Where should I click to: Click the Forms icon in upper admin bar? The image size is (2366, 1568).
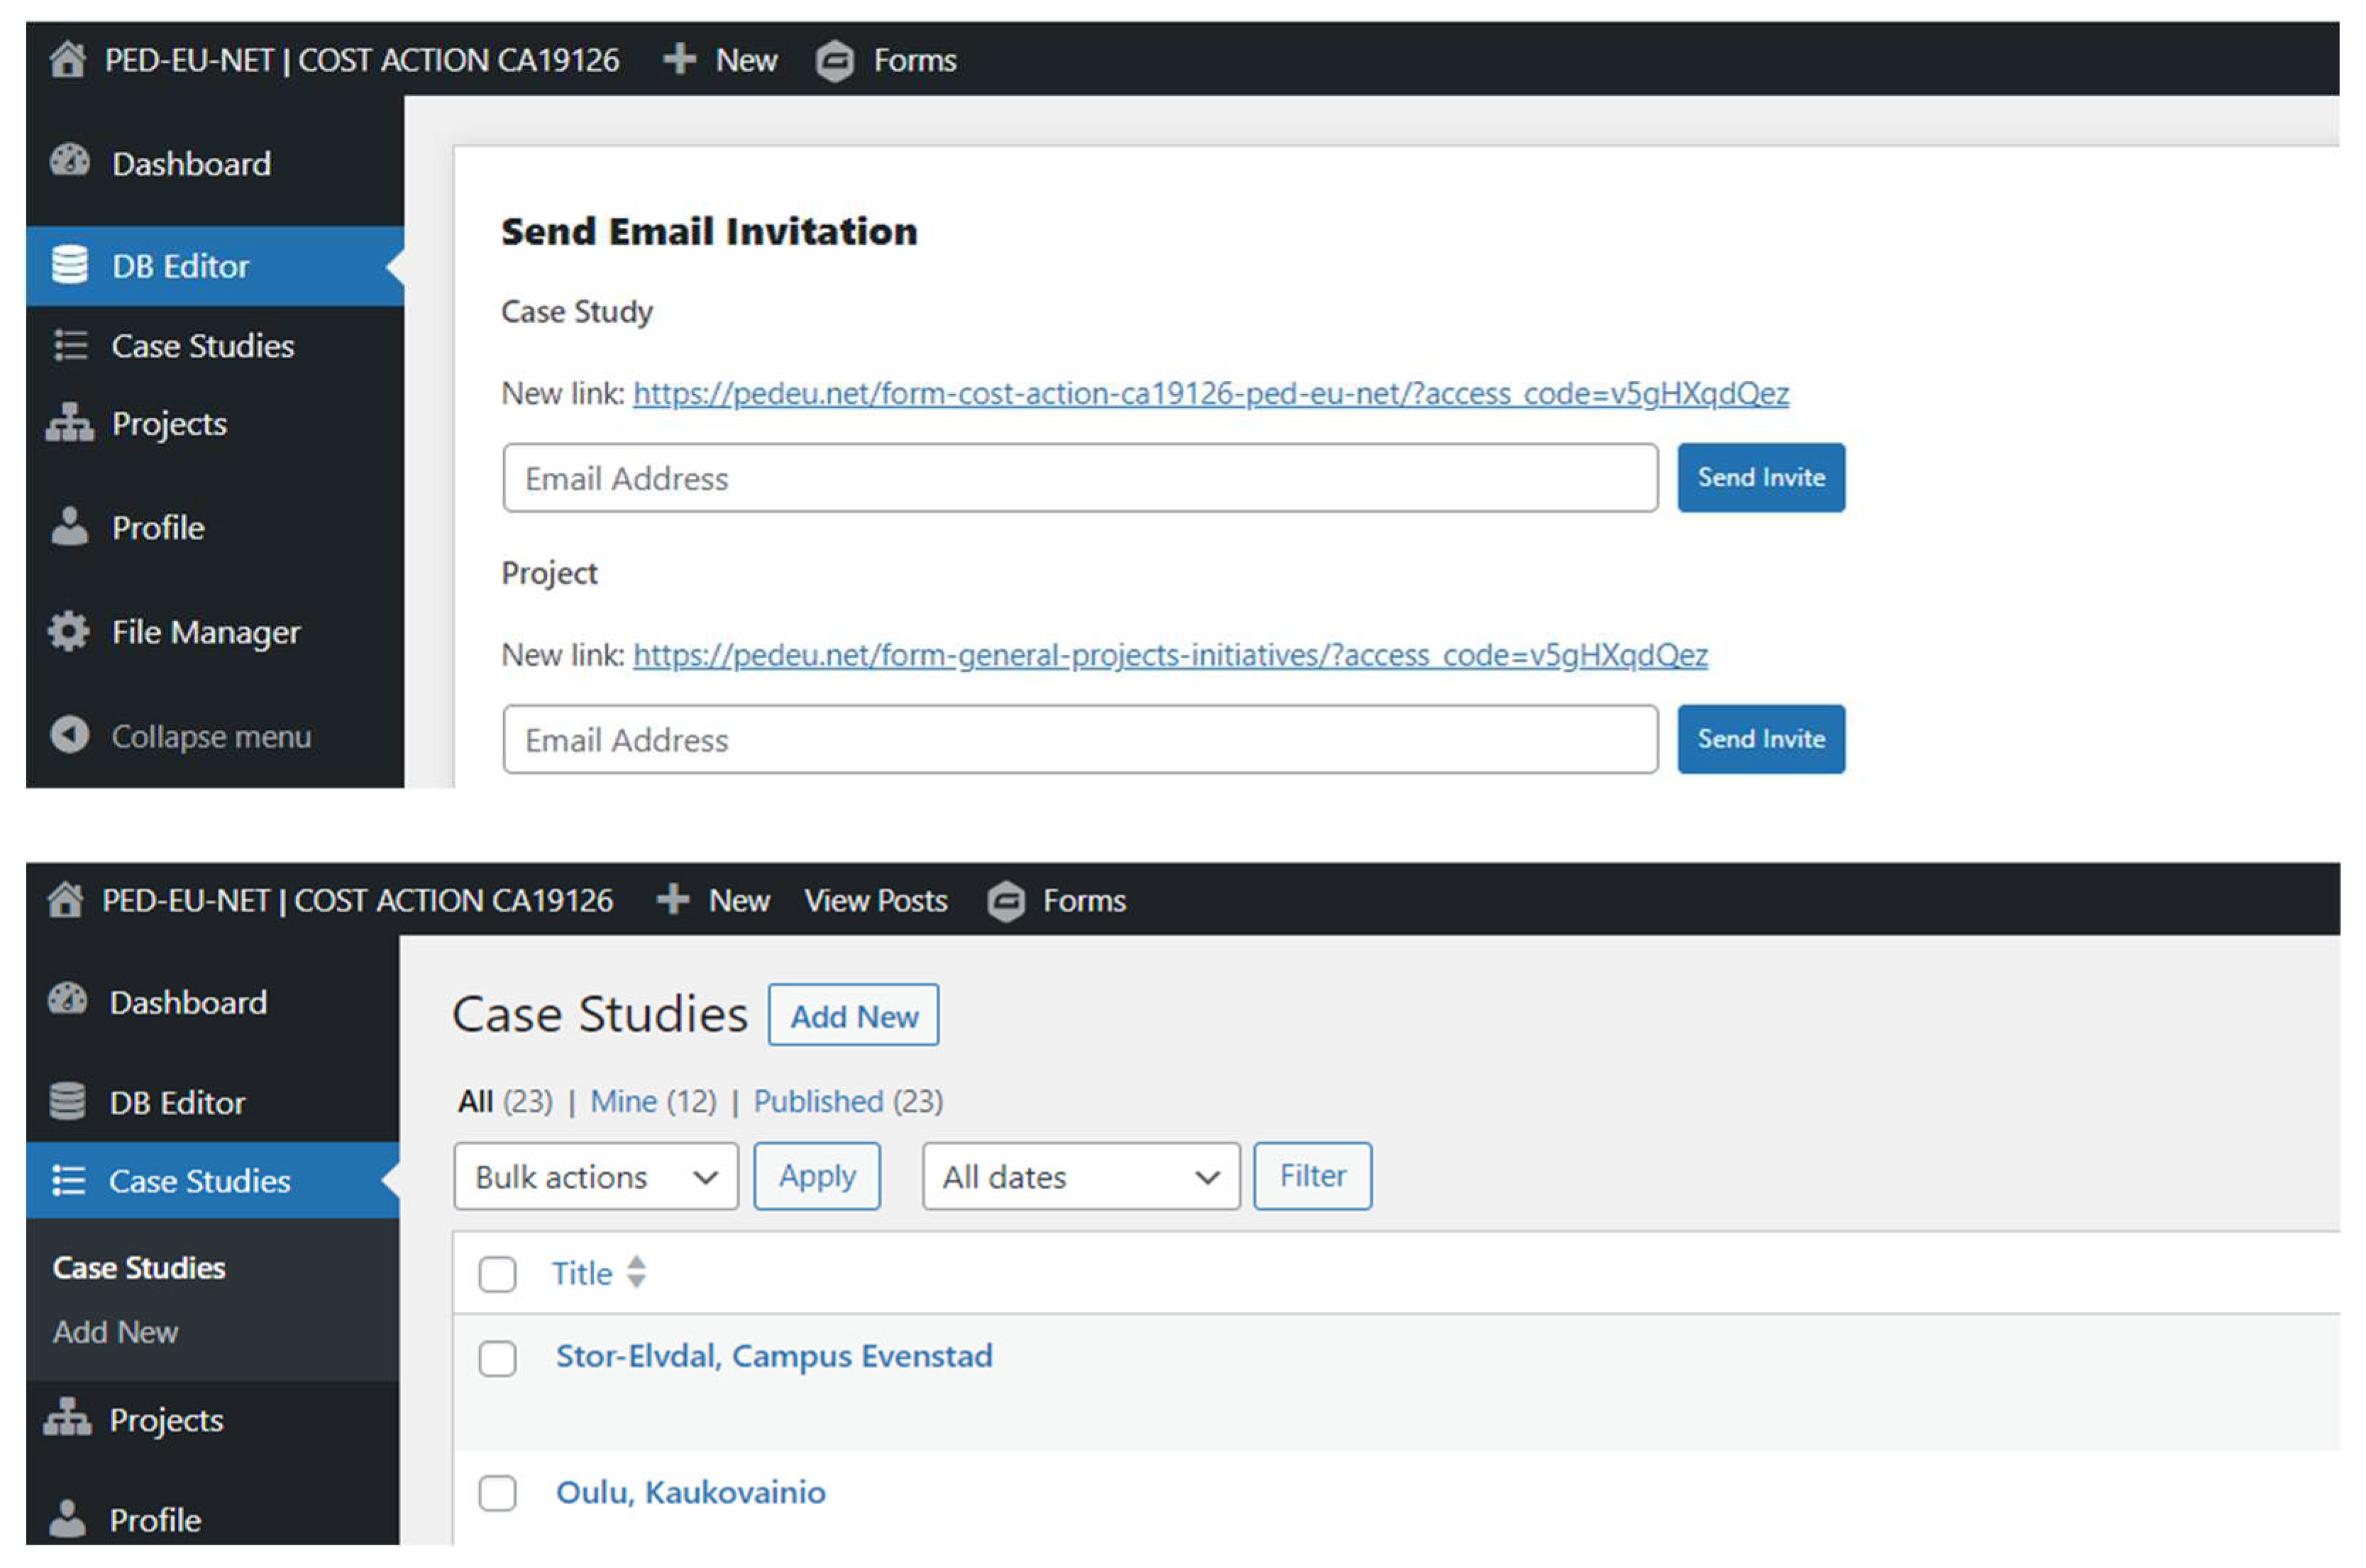coord(834,61)
